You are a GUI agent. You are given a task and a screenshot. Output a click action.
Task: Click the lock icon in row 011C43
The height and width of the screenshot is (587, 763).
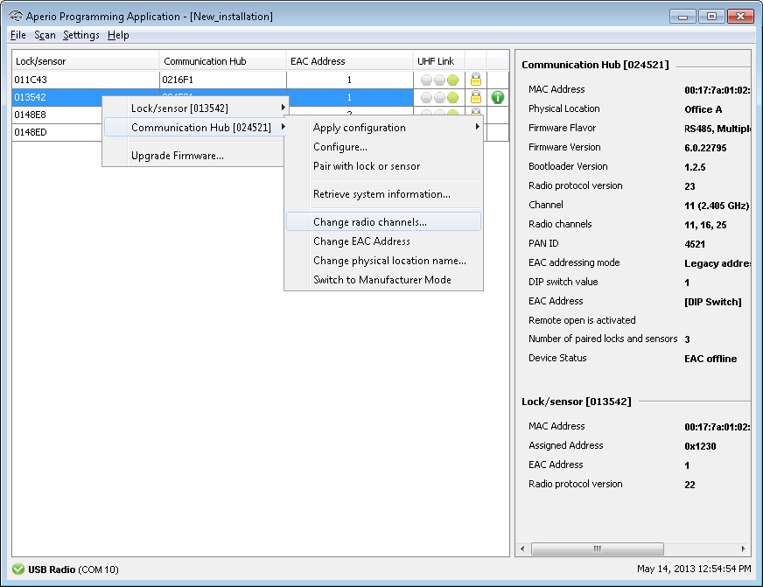475,80
